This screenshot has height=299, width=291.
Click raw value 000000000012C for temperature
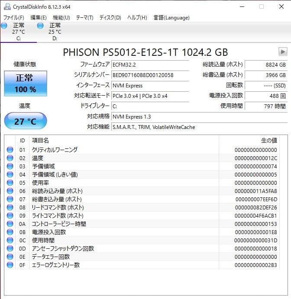pyautogui.click(x=255, y=158)
